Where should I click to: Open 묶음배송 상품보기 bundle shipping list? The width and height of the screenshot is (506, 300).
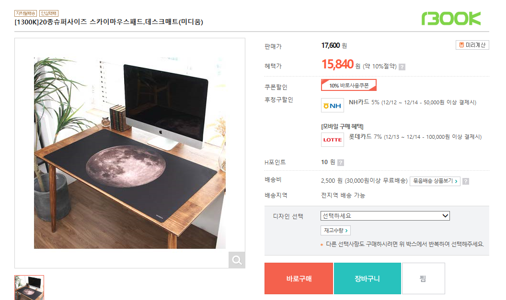pos(435,181)
